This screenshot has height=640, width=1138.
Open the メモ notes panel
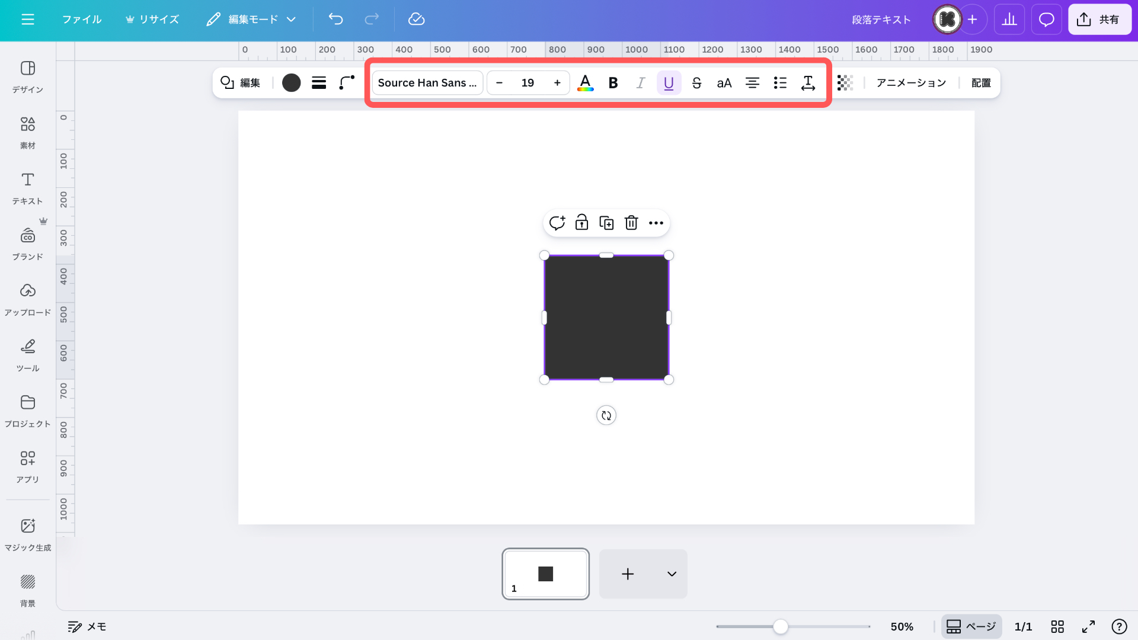coord(87,626)
